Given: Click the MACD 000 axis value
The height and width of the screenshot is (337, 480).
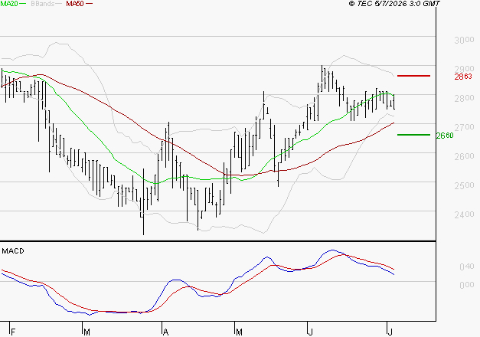Looking at the screenshot, I should click(467, 285).
